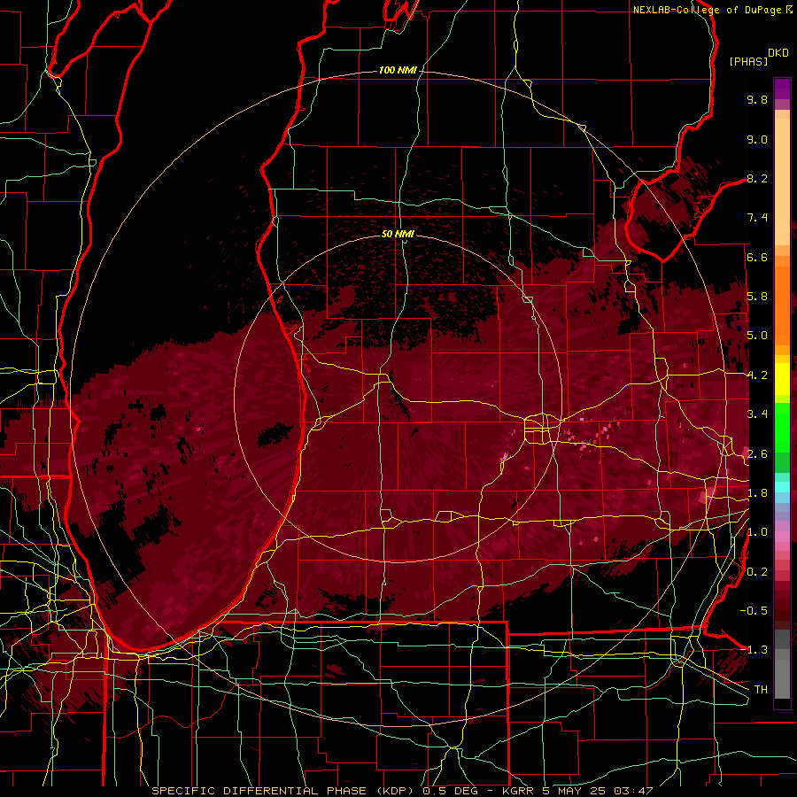This screenshot has width=797, height=797.
Task: Click the 5.8 scale value
Action: pos(757,297)
